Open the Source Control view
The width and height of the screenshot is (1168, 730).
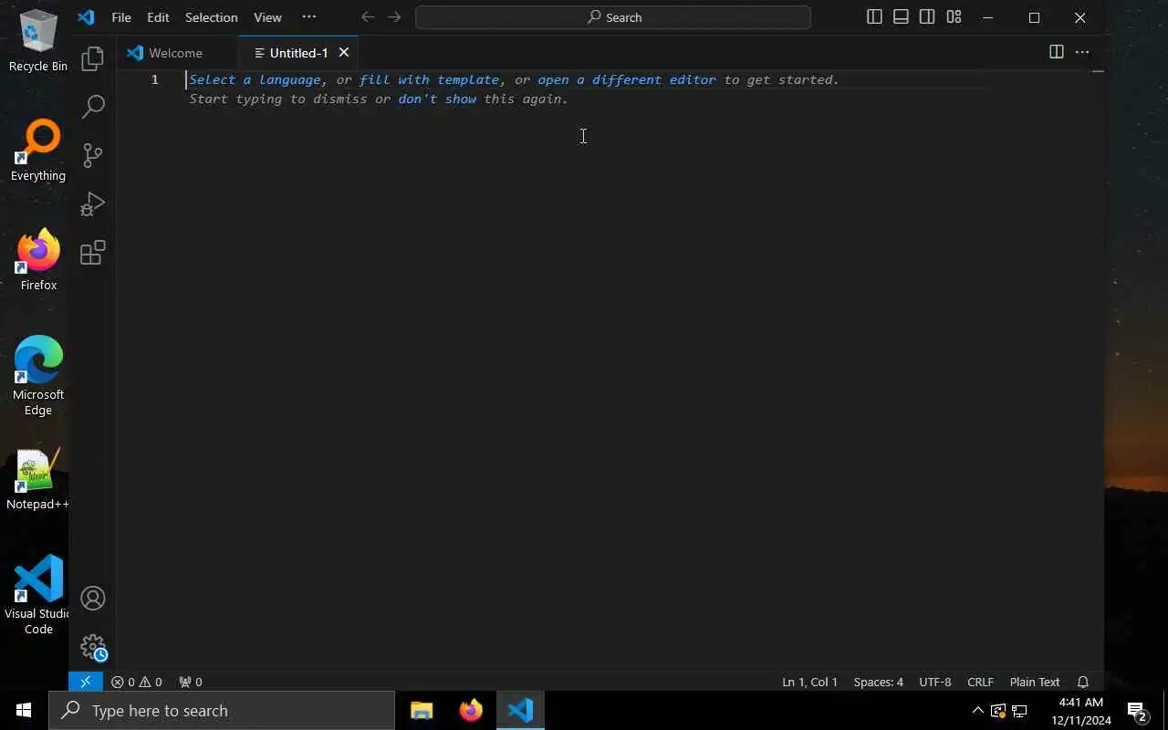(92, 155)
